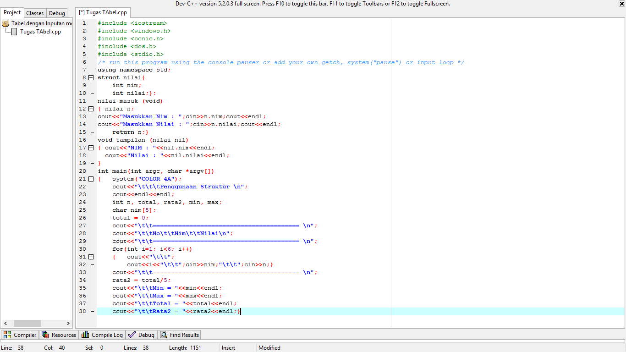626x352 pixels.
Task: Click the 'for(int i=1; i<6; i++)' line
Action: pyautogui.click(x=153, y=249)
